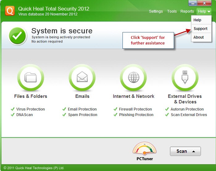Screen dimensions: 216x171
Task: Click the System is being actively protected text
Action: (x=61, y=37)
